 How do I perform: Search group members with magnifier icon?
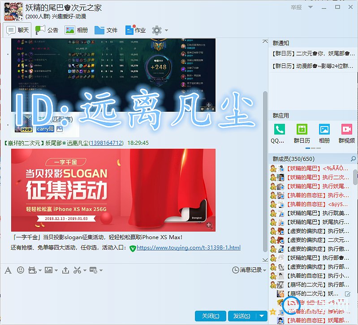coord(353,159)
